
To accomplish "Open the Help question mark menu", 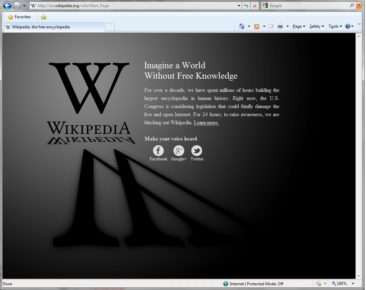I will pos(349,26).
